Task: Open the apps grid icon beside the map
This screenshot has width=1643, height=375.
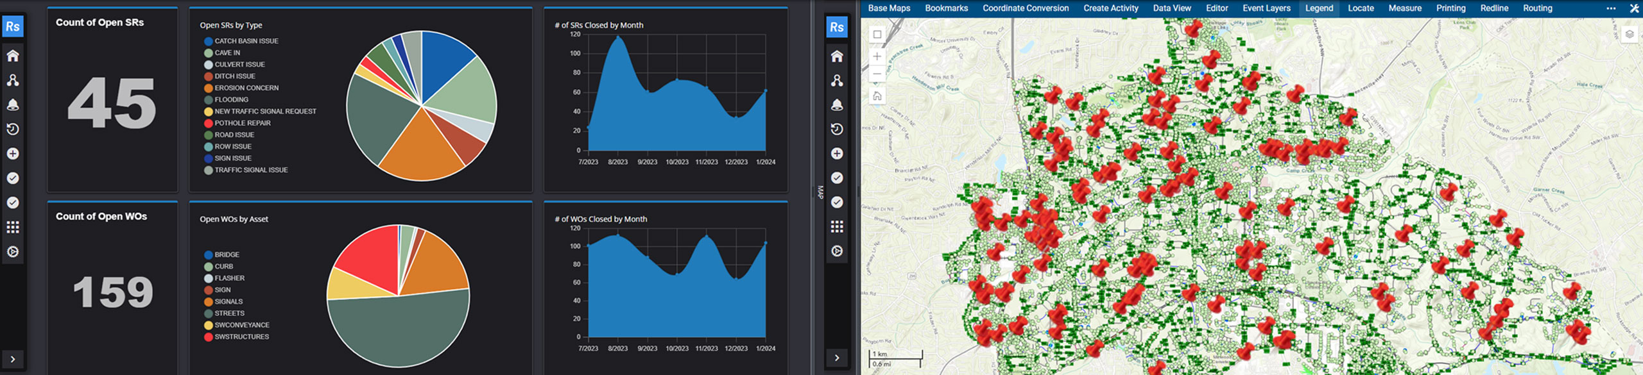Action: point(837,226)
